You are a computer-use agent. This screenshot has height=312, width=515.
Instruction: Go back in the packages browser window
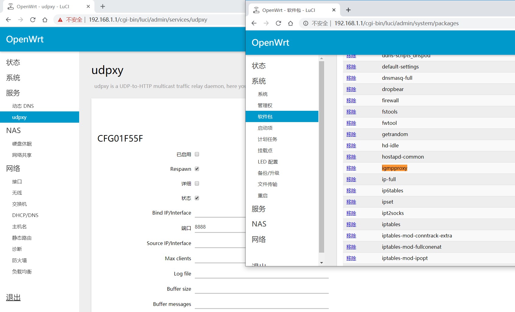click(254, 23)
